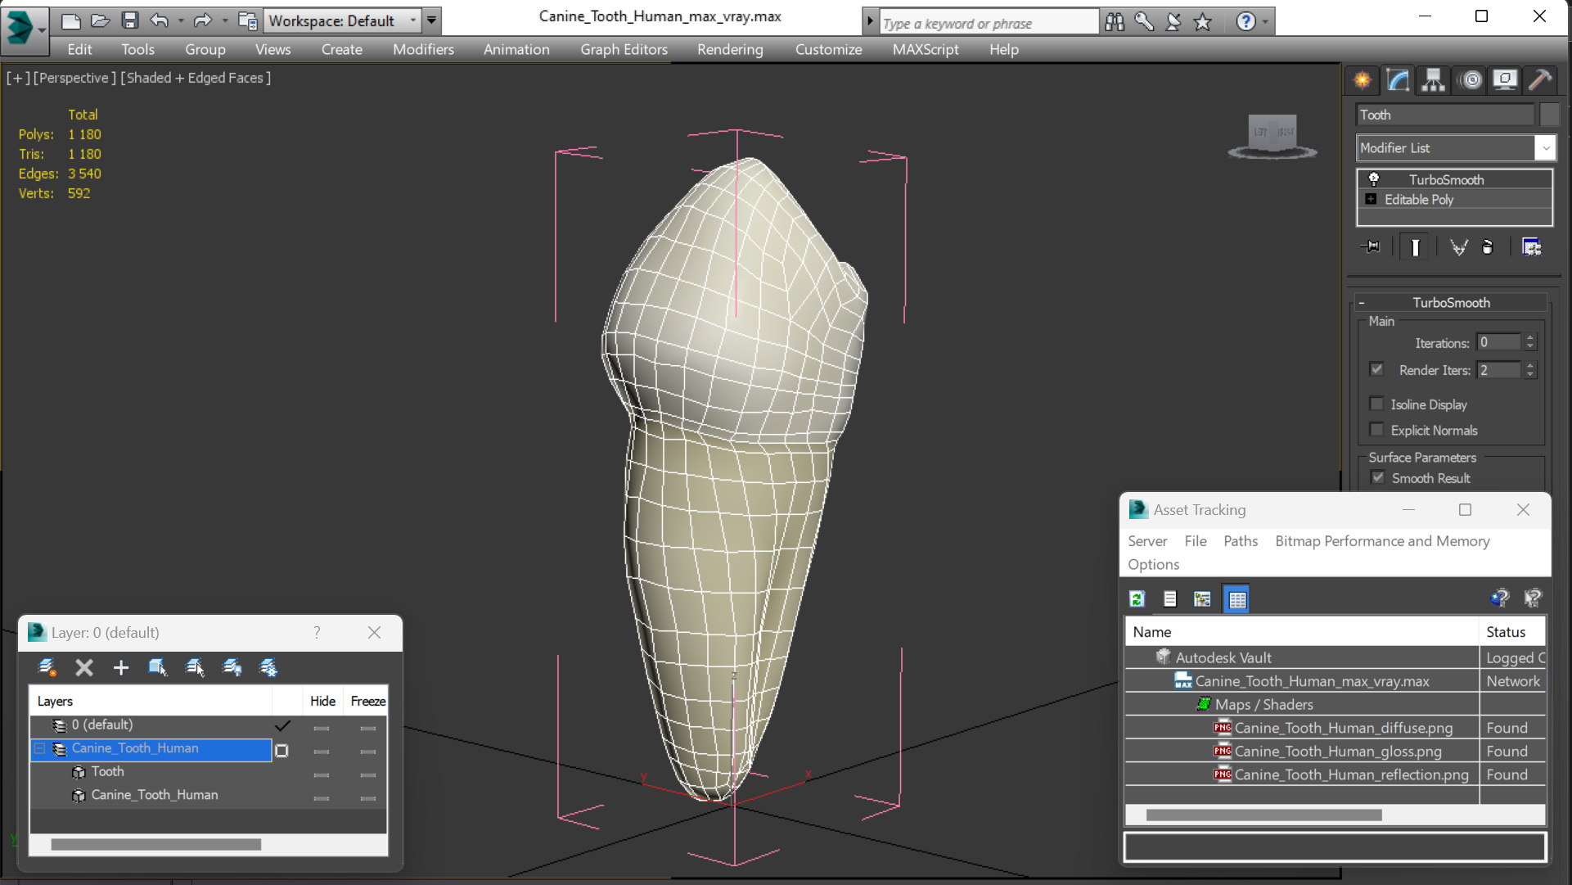Click the keyword search input field
1572x885 pixels.
coord(989,23)
